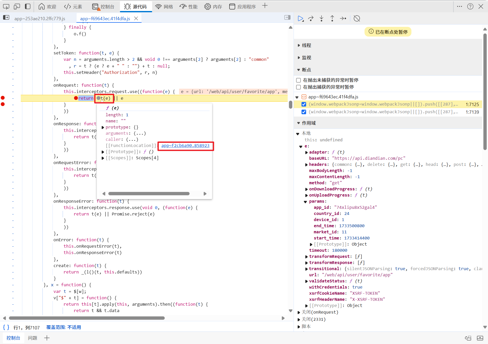Uncheck the breakpoint at line 1:7125
Viewport: 488px width, 344px height.
pos(304,104)
